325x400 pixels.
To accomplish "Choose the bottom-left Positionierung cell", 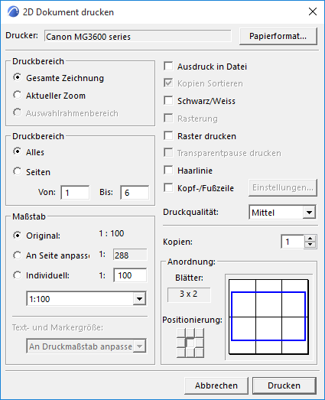I will [x=181, y=353].
